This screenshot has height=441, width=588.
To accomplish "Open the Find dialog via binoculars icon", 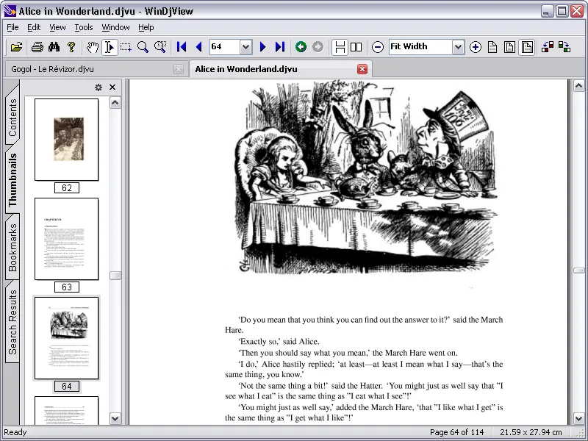I will (54, 47).
